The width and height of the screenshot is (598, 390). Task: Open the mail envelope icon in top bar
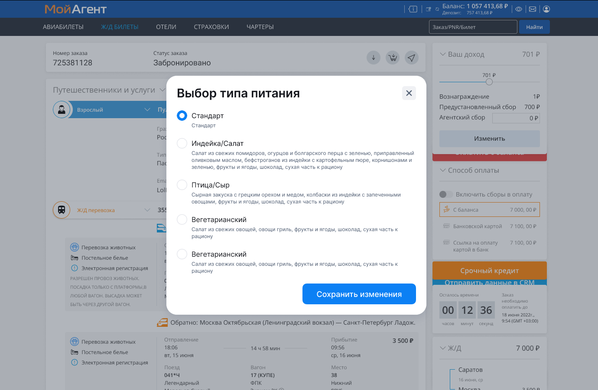click(x=533, y=9)
